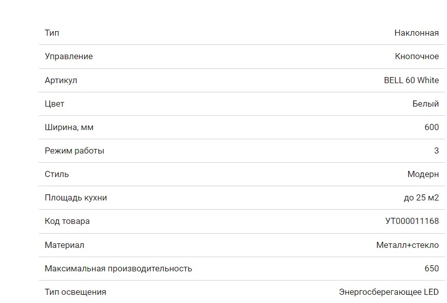
Task: Click the 'Режим работы' label
Action: (x=74, y=150)
